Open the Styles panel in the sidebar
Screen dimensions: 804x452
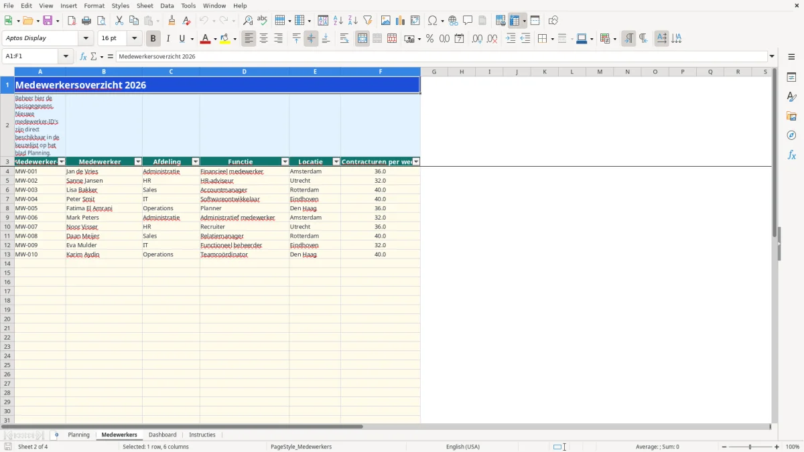click(x=791, y=96)
